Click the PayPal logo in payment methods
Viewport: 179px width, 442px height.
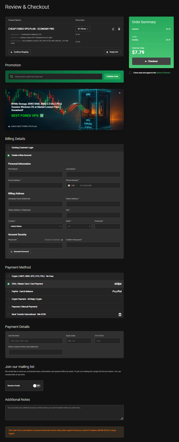[x=117, y=291]
